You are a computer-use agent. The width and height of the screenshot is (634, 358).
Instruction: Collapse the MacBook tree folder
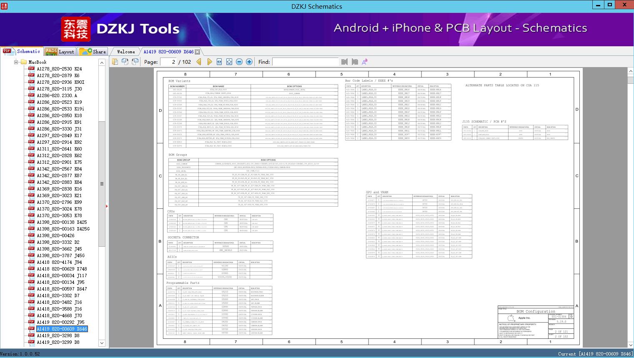(x=16, y=62)
